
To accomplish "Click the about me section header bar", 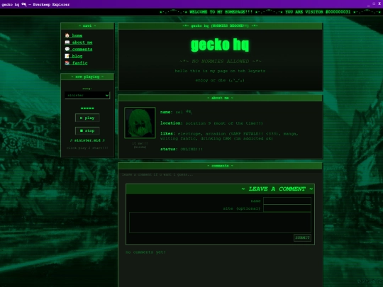I will [220, 98].
